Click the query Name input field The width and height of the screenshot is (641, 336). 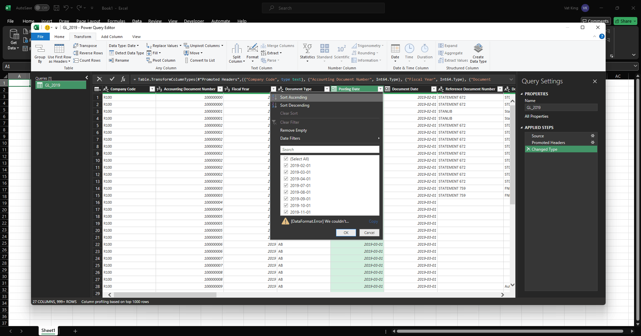(561, 107)
